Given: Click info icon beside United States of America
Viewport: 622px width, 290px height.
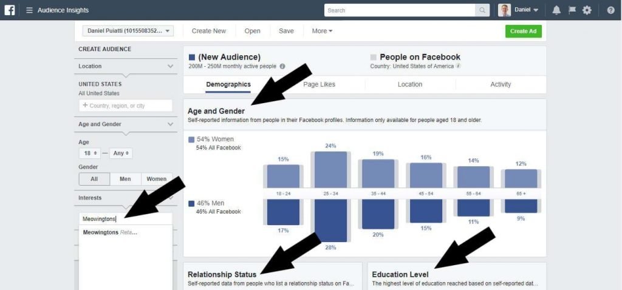Looking at the screenshot, I should [x=458, y=66].
